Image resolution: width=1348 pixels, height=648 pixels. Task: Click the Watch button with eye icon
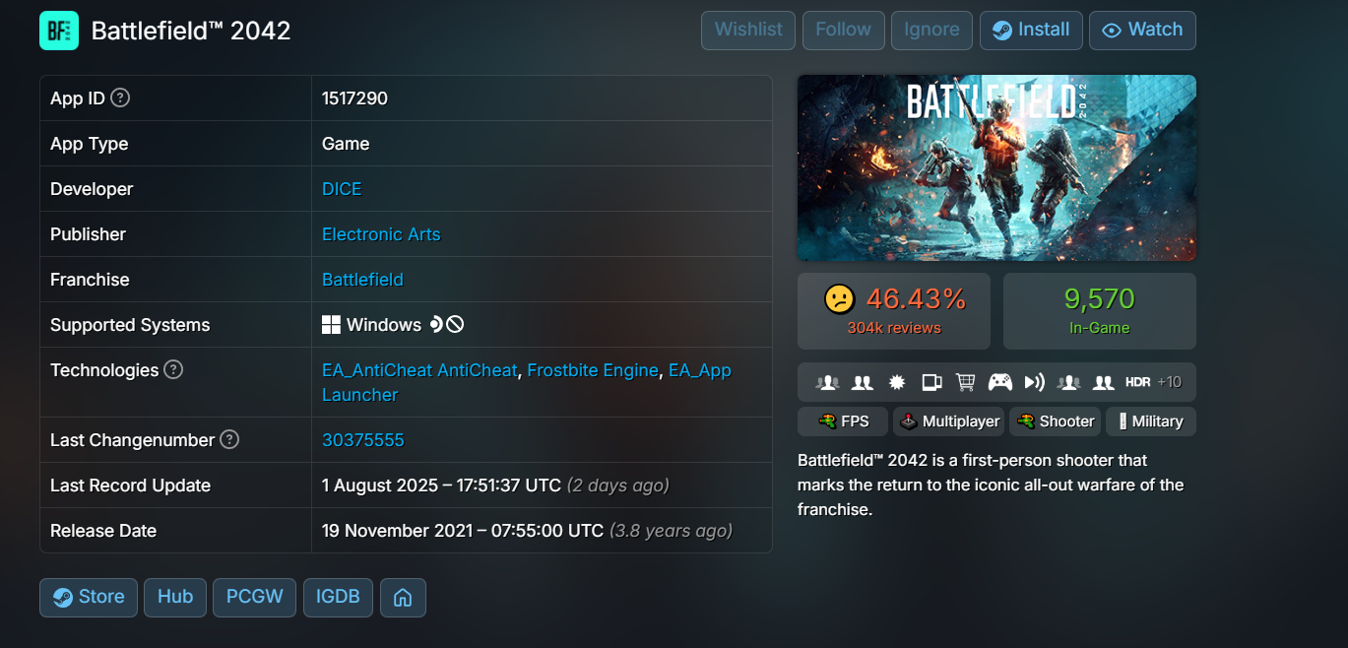1142,31
